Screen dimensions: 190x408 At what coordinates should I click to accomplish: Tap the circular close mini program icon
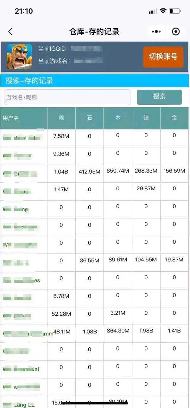[175, 32]
